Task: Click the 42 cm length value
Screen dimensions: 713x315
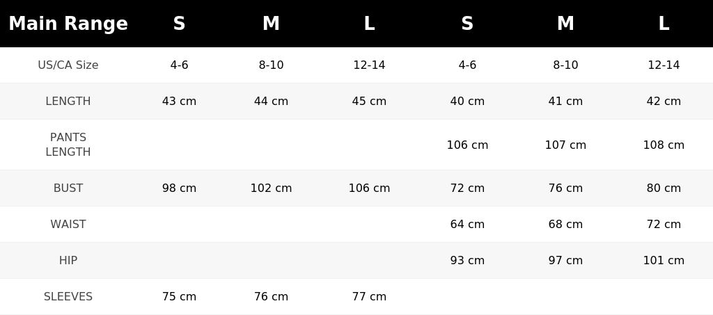Action: (664, 102)
